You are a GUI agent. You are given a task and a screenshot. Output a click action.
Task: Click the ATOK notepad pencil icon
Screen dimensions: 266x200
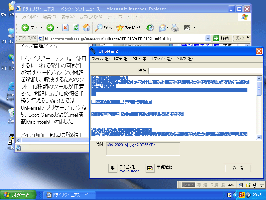click(248, 185)
